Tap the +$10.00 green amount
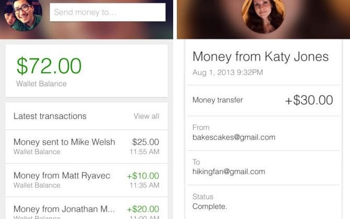350x219 pixels. (x=143, y=176)
